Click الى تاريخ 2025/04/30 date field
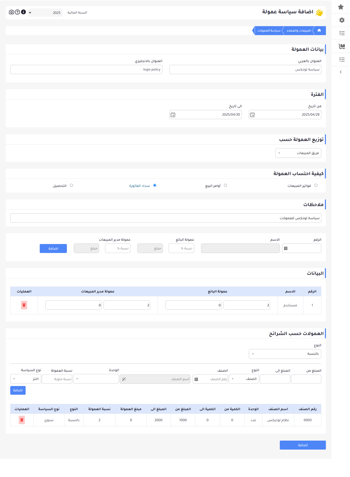 coord(205,115)
